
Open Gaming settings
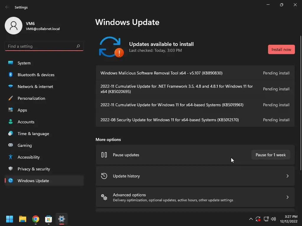point(44,145)
